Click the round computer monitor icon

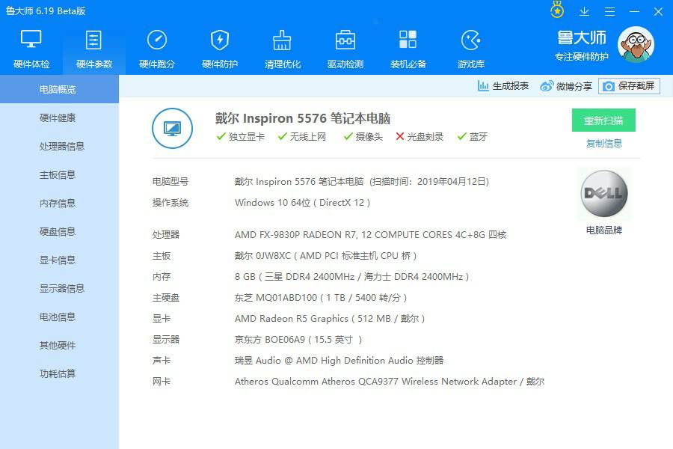[172, 128]
